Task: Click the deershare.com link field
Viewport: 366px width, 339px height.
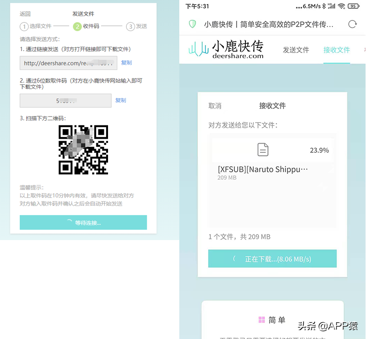Action: point(68,63)
